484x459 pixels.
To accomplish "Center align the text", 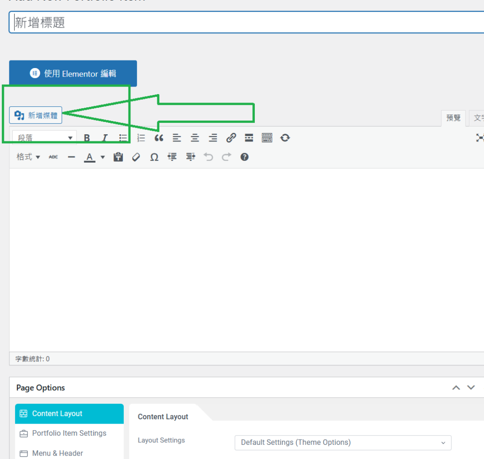I will [x=195, y=138].
